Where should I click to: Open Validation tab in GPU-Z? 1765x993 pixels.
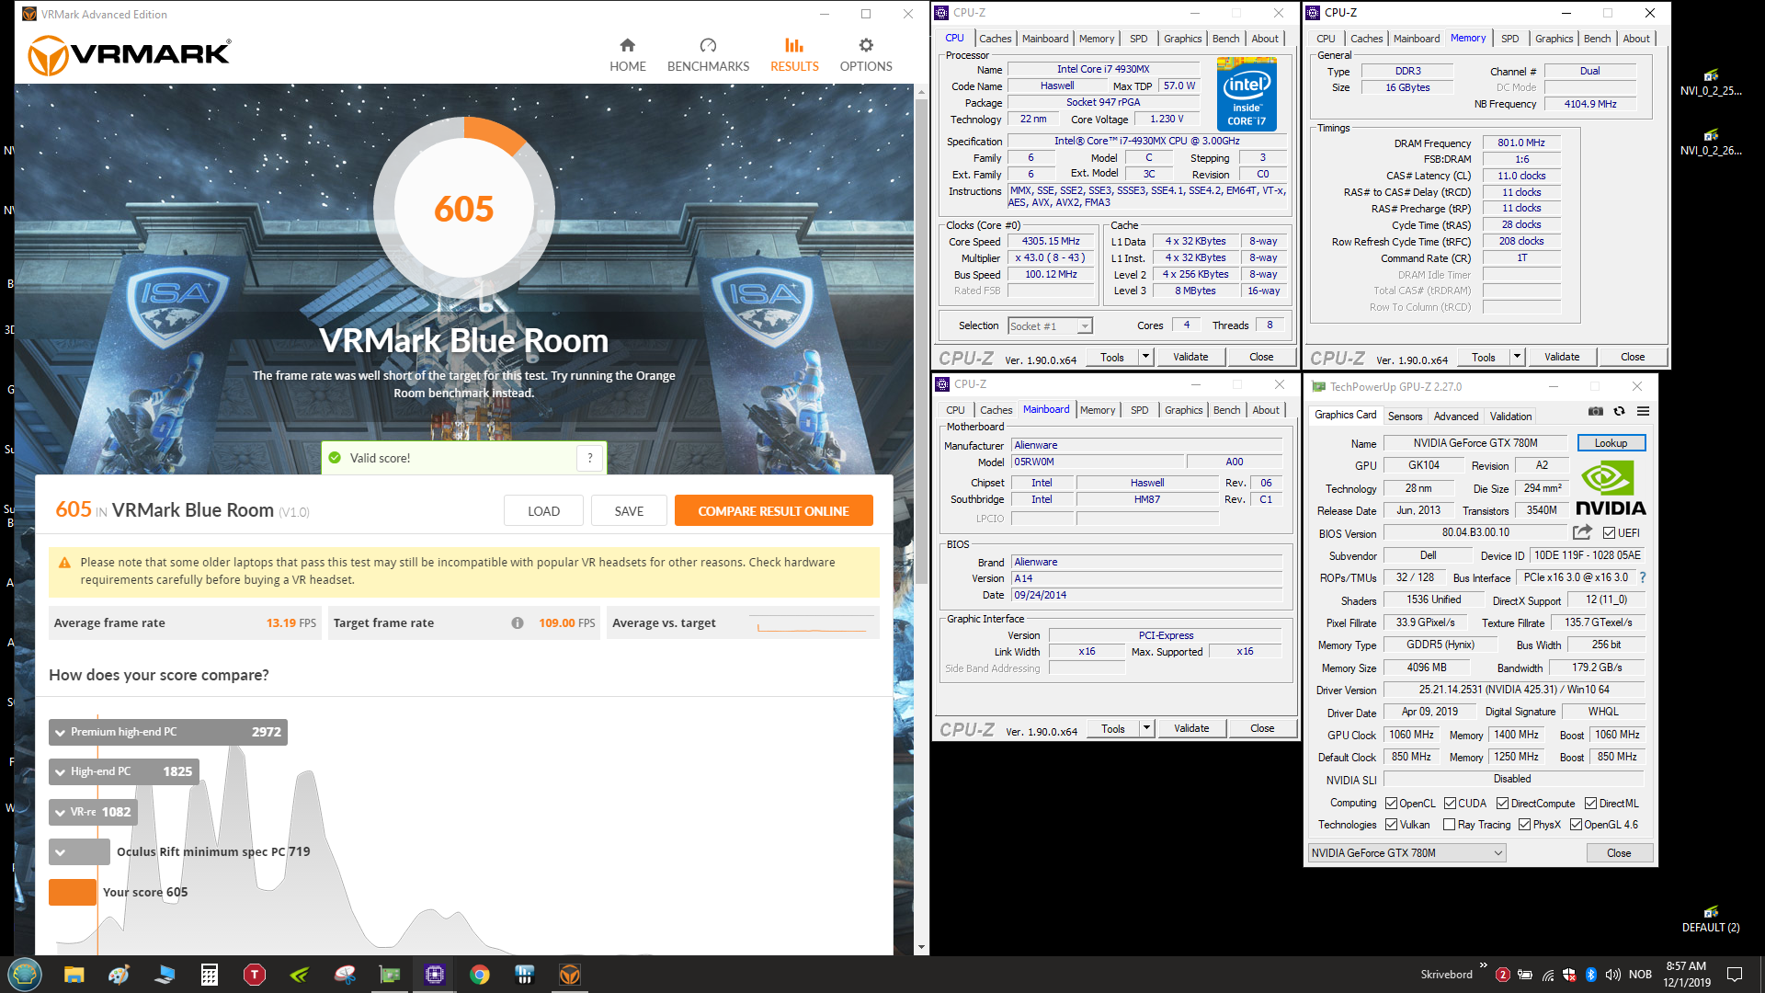pos(1510,417)
